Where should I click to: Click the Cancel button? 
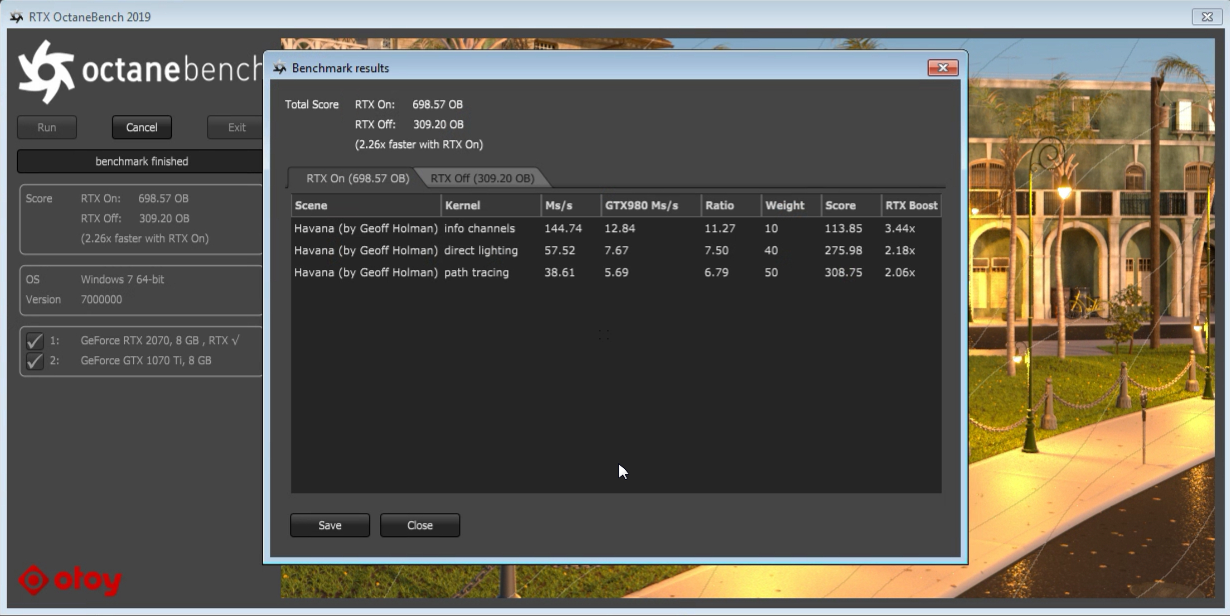point(141,127)
